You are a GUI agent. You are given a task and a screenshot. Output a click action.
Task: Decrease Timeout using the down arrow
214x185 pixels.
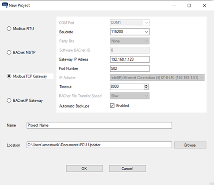click(146, 88)
